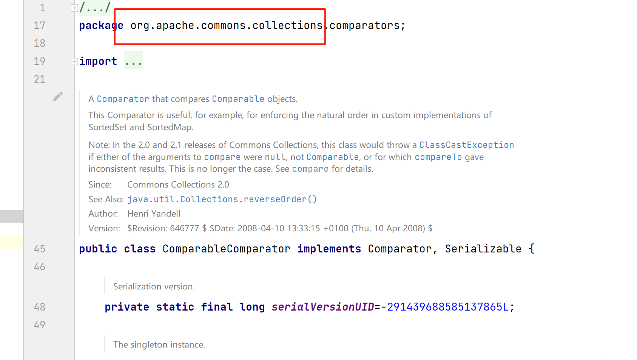Click the 'comparators' package segment
Viewport: 637px width, 360px height.
click(364, 26)
